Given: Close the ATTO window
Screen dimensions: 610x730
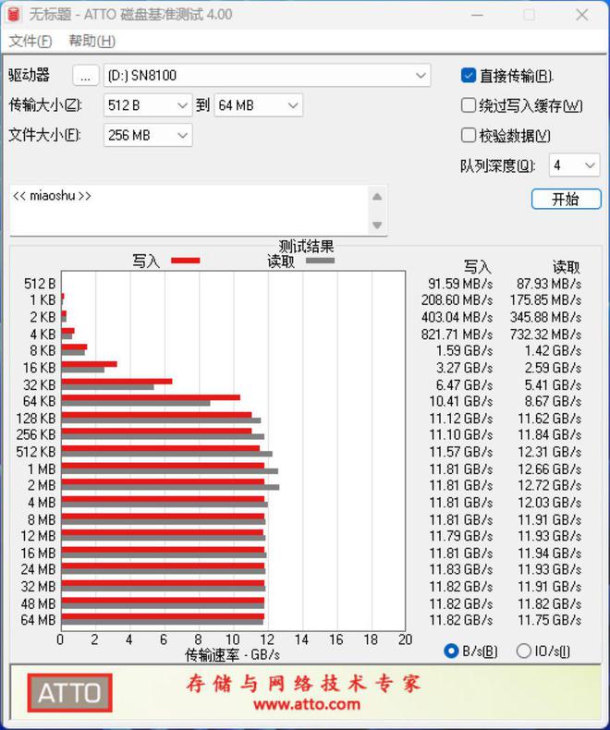Looking at the screenshot, I should [x=581, y=15].
